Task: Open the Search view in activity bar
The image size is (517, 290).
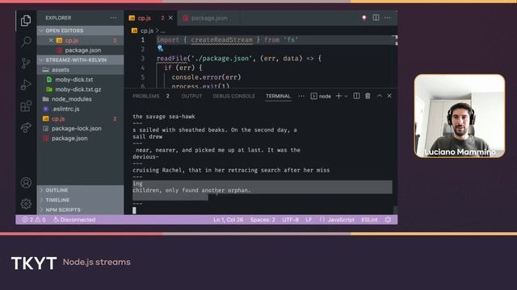Action: [x=26, y=41]
